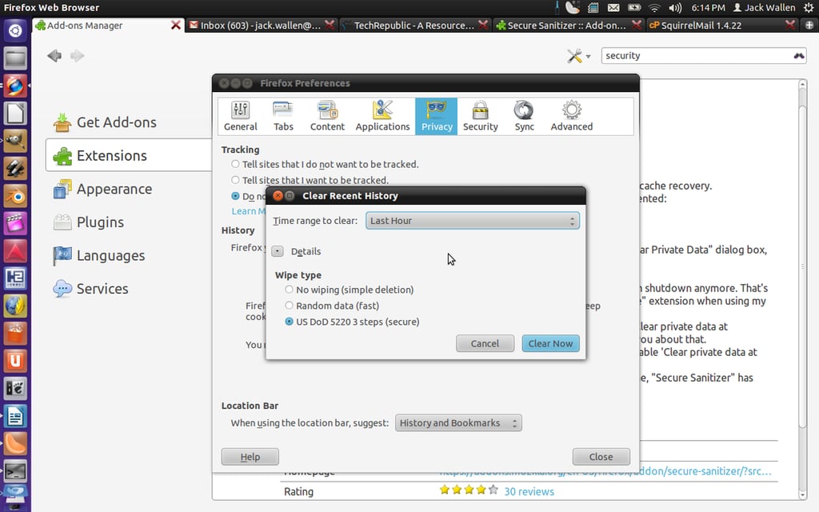Switch to the SquirrelMail 1.4.22 tab

pyautogui.click(x=721, y=25)
